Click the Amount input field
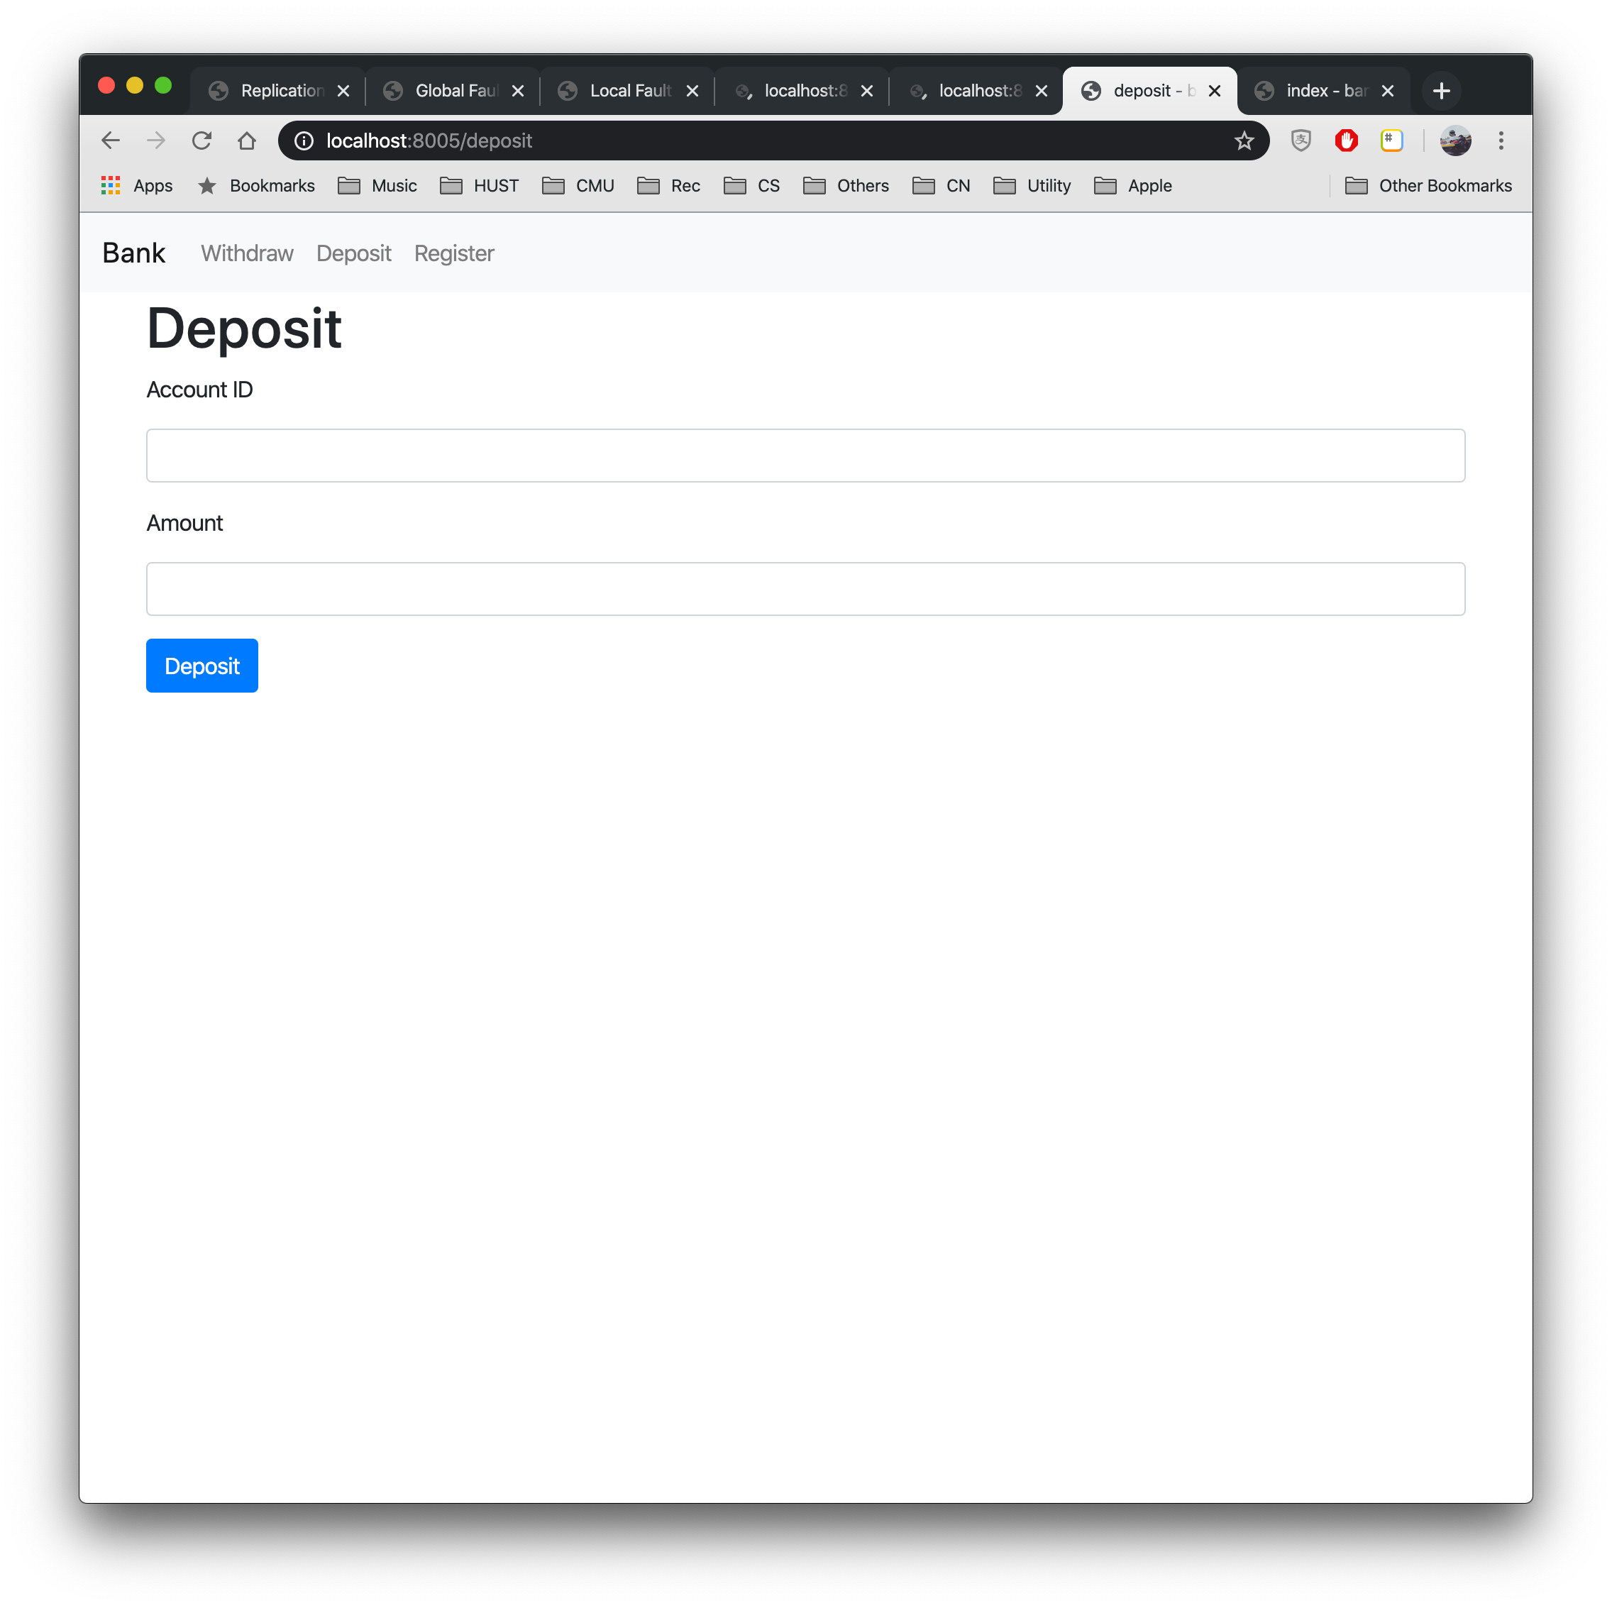 coord(805,588)
